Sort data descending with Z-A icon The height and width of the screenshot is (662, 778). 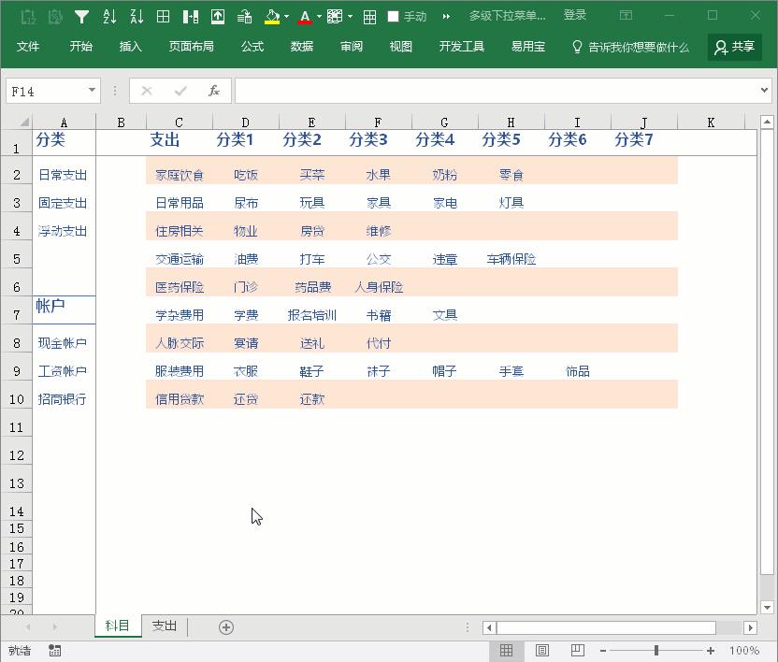coord(137,15)
